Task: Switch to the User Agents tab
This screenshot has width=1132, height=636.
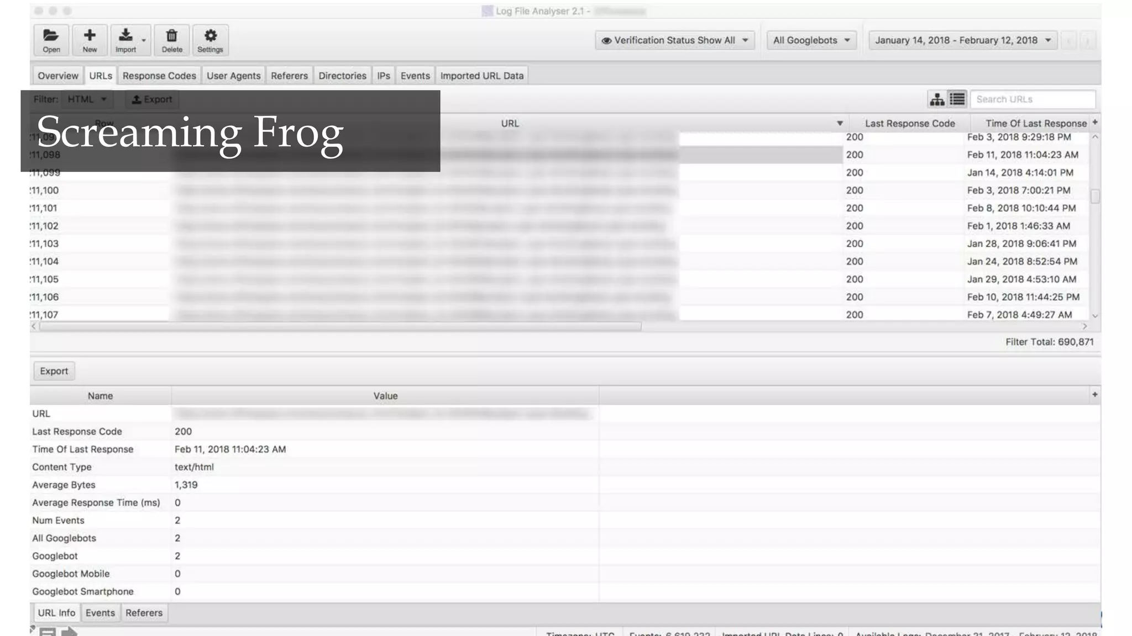Action: coord(233,76)
